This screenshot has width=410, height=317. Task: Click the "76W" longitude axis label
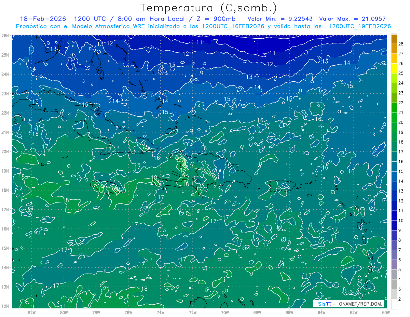pyautogui.click(x=128, y=312)
